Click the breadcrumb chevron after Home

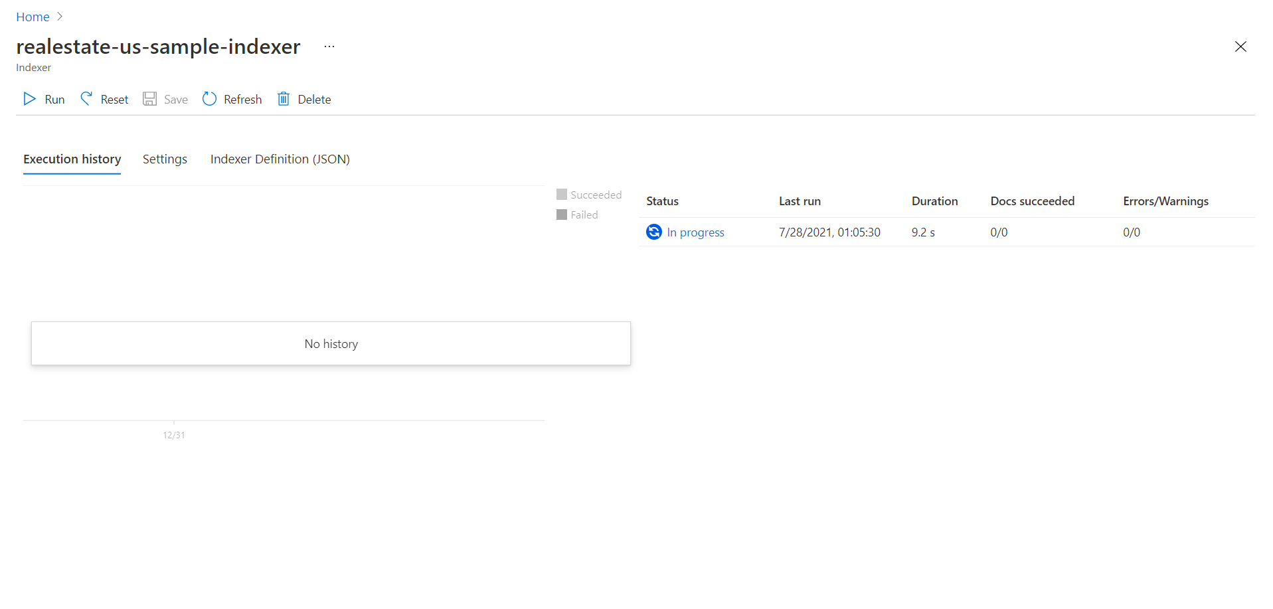click(x=60, y=17)
